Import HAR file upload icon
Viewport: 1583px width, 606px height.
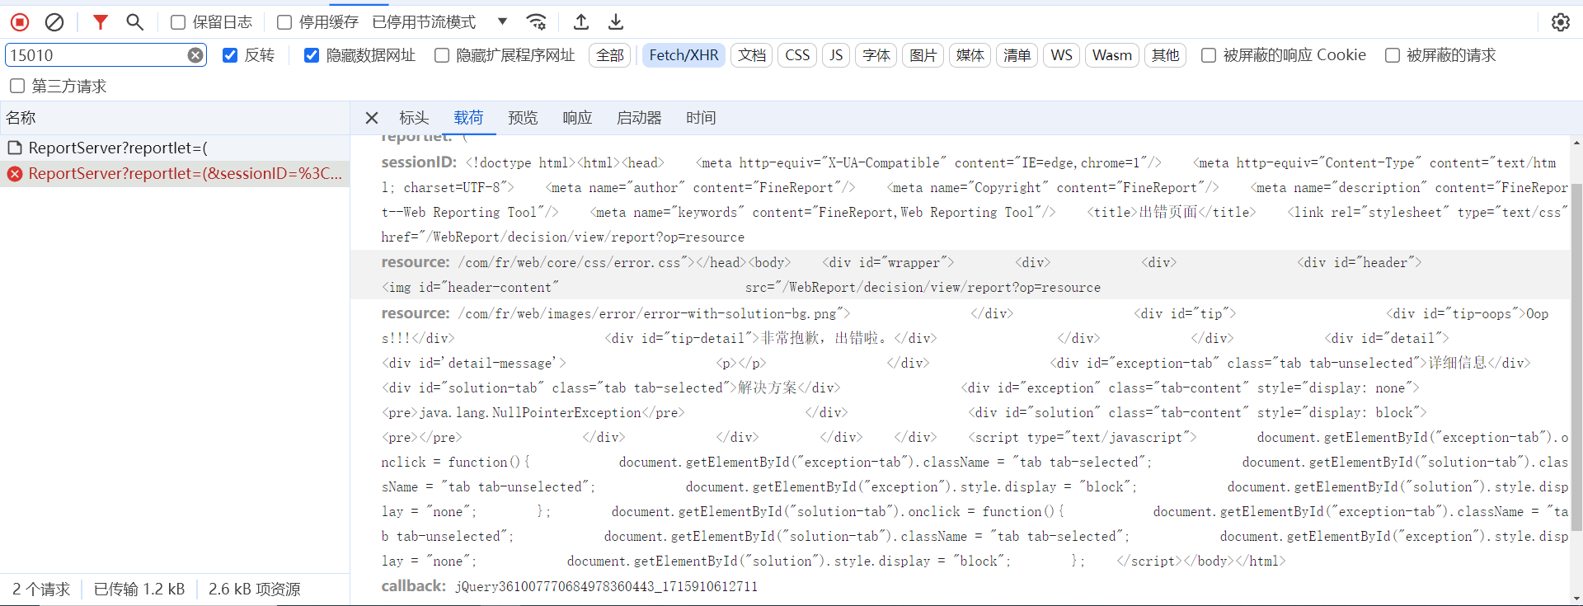(581, 22)
